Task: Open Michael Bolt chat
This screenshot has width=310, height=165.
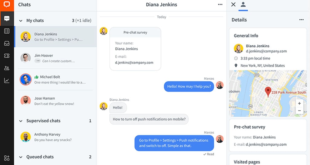Action: click(x=55, y=79)
